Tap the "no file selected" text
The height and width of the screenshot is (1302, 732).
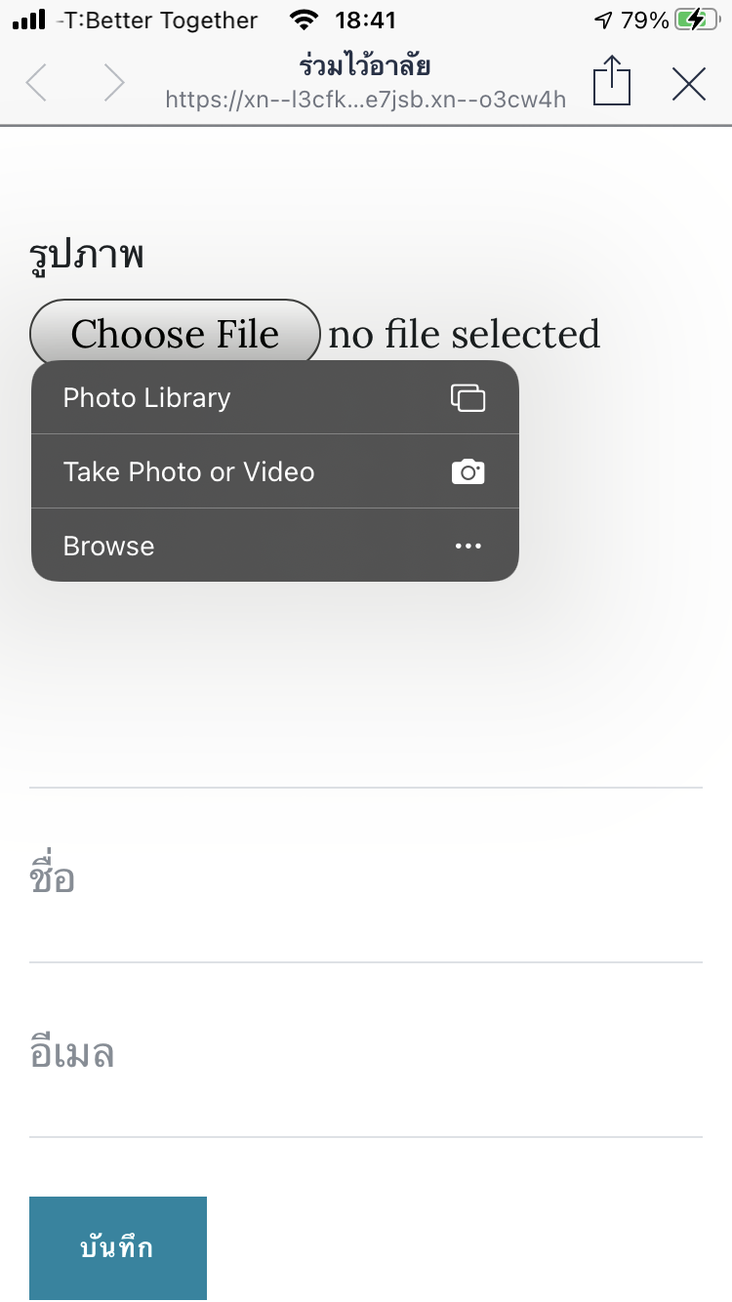tap(464, 335)
